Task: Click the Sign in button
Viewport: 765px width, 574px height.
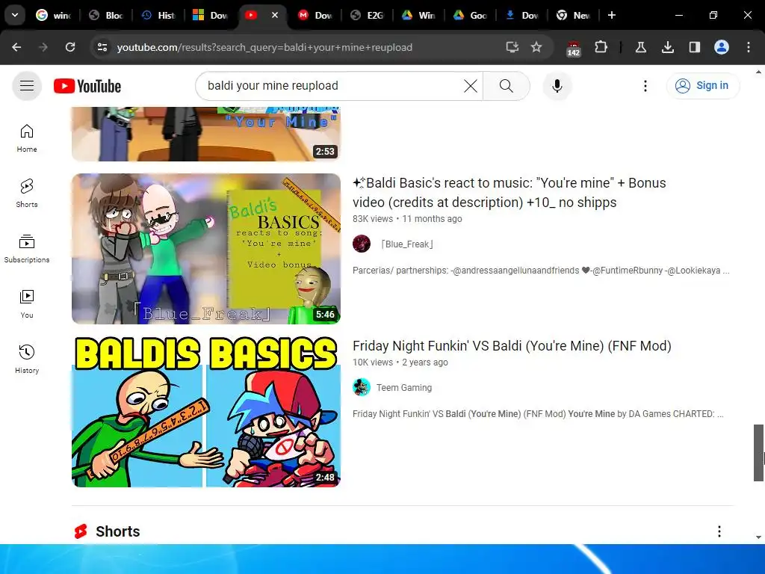Action: (703, 85)
